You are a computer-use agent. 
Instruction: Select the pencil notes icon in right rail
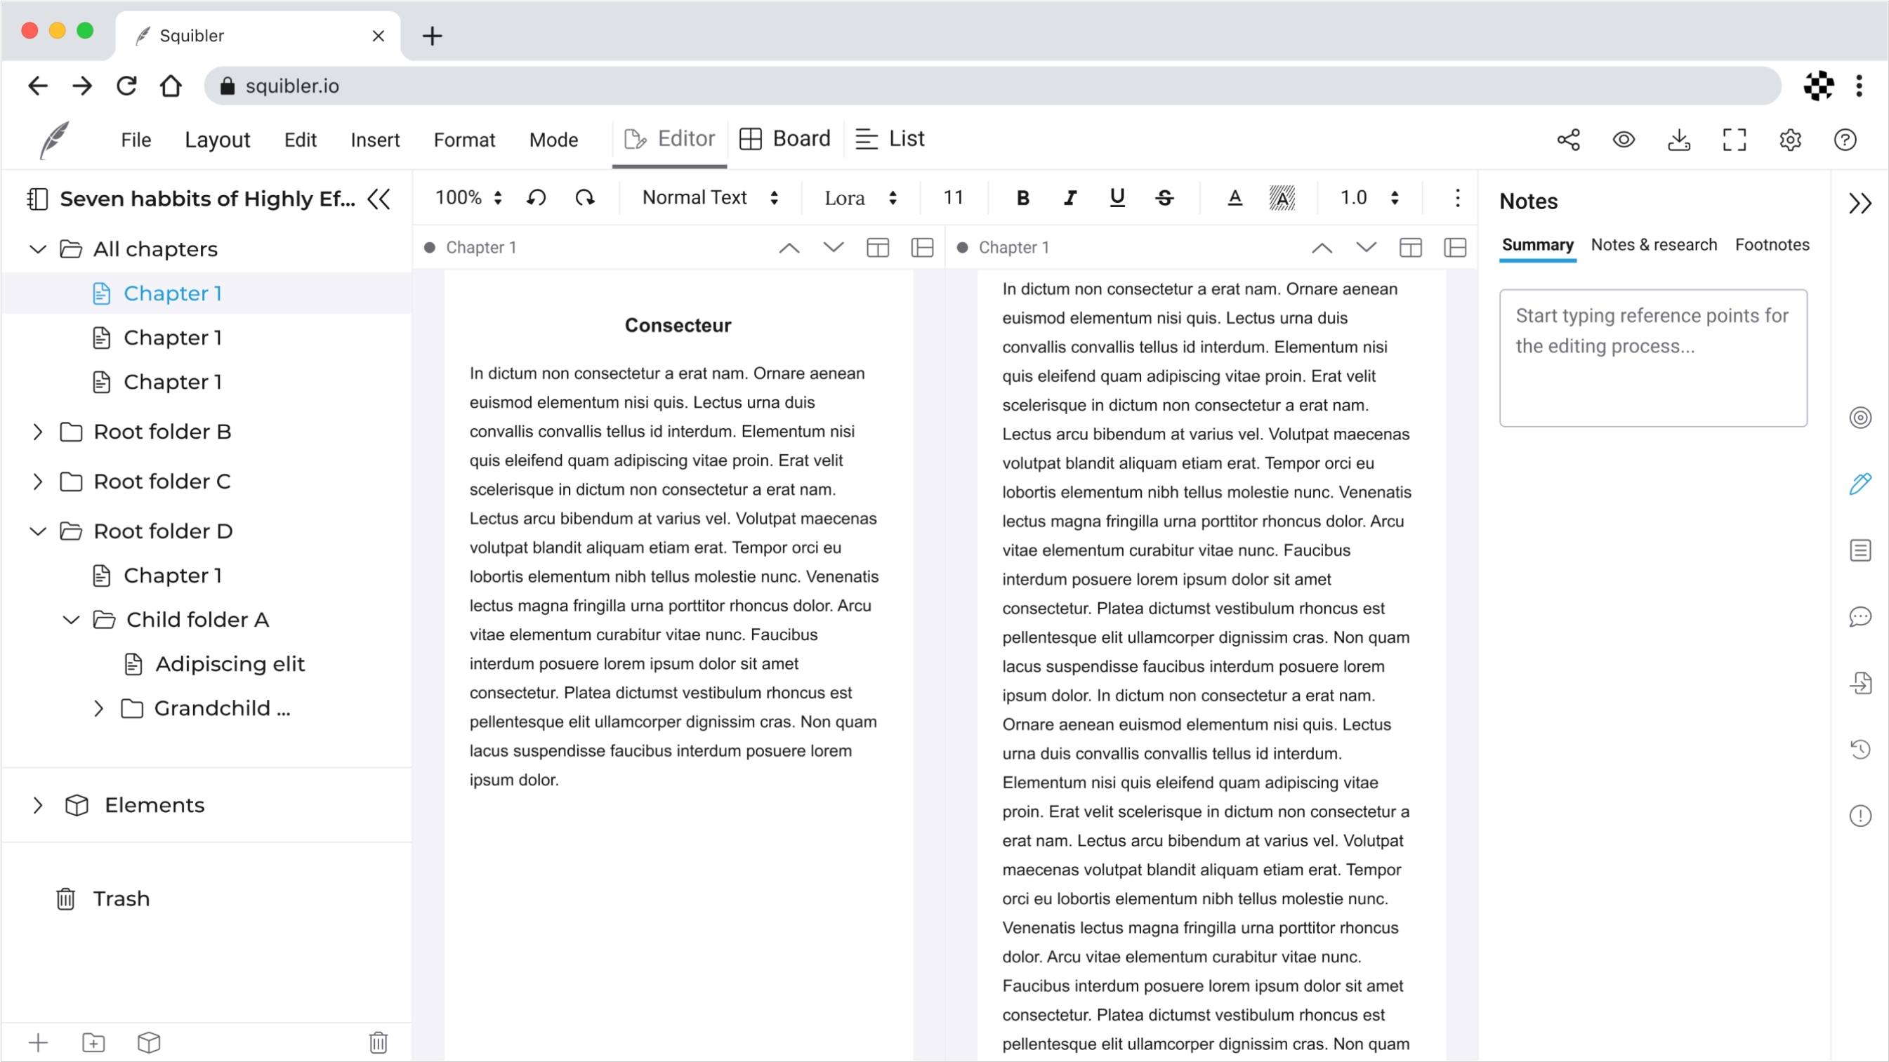click(x=1860, y=484)
